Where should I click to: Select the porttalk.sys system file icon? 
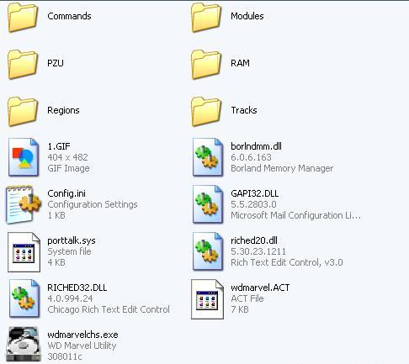[24, 252]
